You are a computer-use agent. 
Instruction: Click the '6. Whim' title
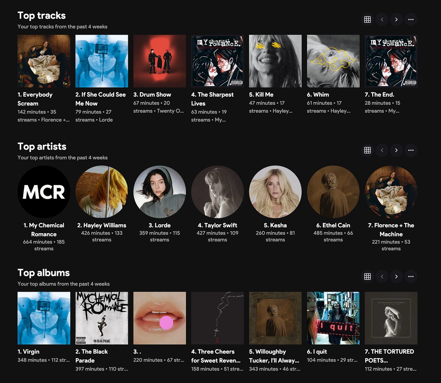click(x=318, y=95)
